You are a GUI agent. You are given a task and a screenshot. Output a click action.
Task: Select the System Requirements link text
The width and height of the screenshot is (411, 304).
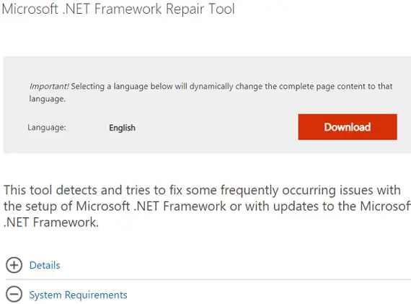coord(78,295)
